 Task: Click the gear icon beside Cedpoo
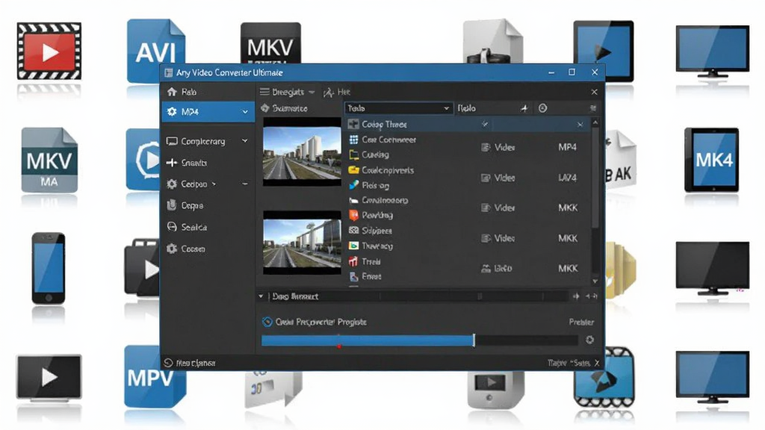(x=172, y=184)
